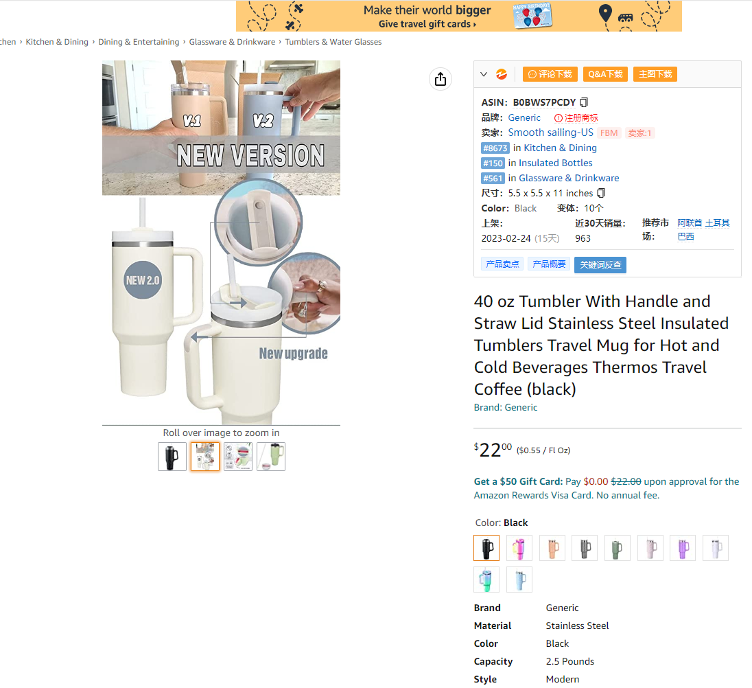Click the orange seller-tool logo icon
The height and width of the screenshot is (688, 752).
point(501,74)
